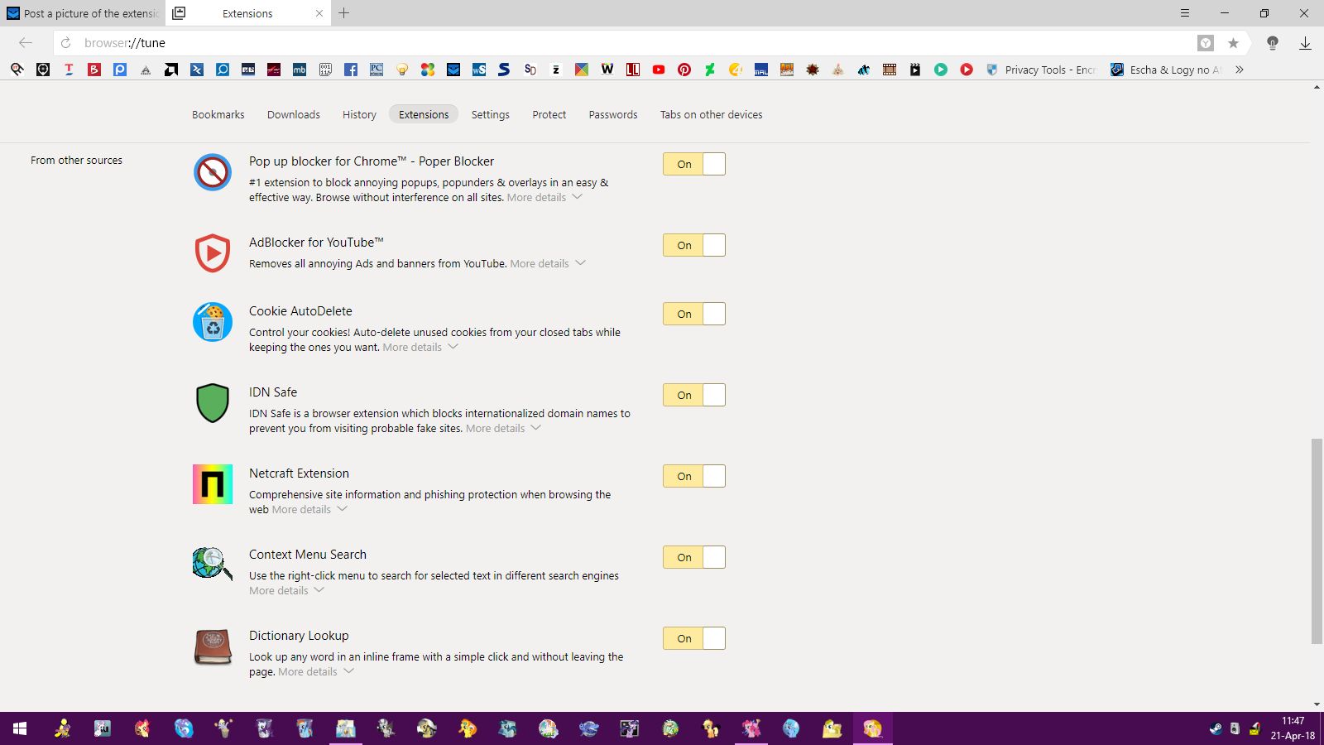Viewport: 1324px width, 745px height.
Task: Click the Yandex Protect icon in address bar
Action: pyautogui.click(x=1206, y=43)
